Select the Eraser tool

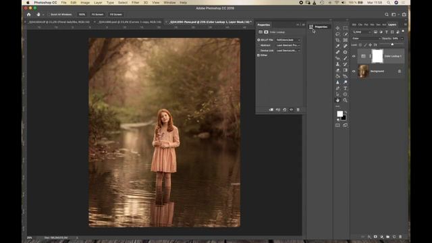[337, 70]
